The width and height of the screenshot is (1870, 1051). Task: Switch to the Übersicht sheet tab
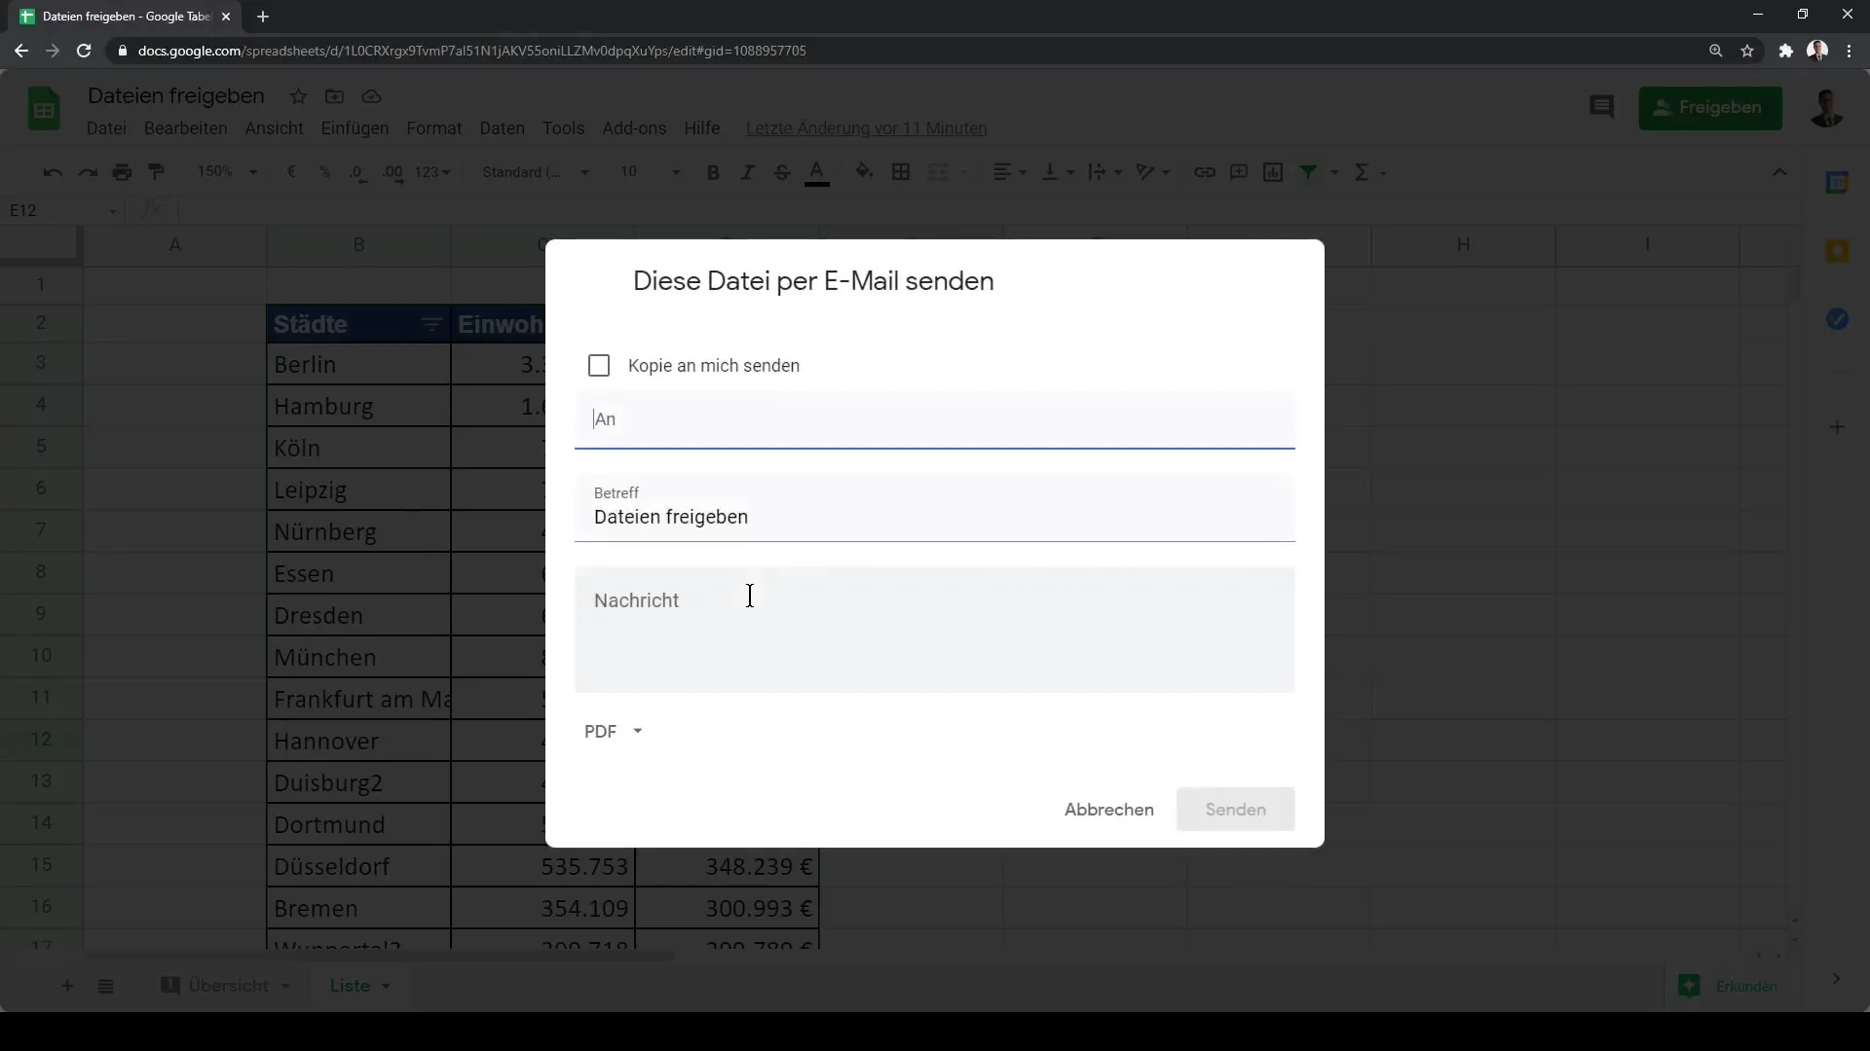pyautogui.click(x=228, y=986)
